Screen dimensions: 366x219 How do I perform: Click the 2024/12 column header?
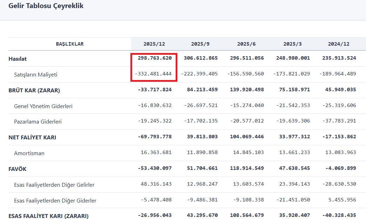click(x=339, y=44)
